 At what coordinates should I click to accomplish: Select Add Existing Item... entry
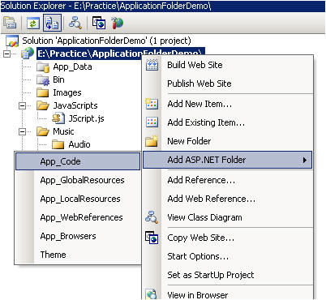tap(228, 122)
